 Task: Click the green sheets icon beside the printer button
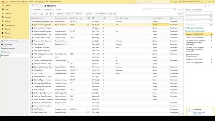pos(47,14)
